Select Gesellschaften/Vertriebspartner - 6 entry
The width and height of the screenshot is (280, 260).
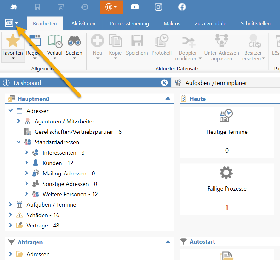click(x=78, y=132)
